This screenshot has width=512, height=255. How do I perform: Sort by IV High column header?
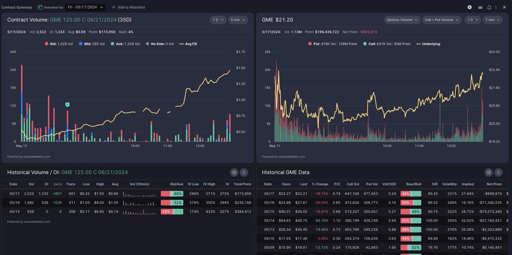(x=209, y=184)
